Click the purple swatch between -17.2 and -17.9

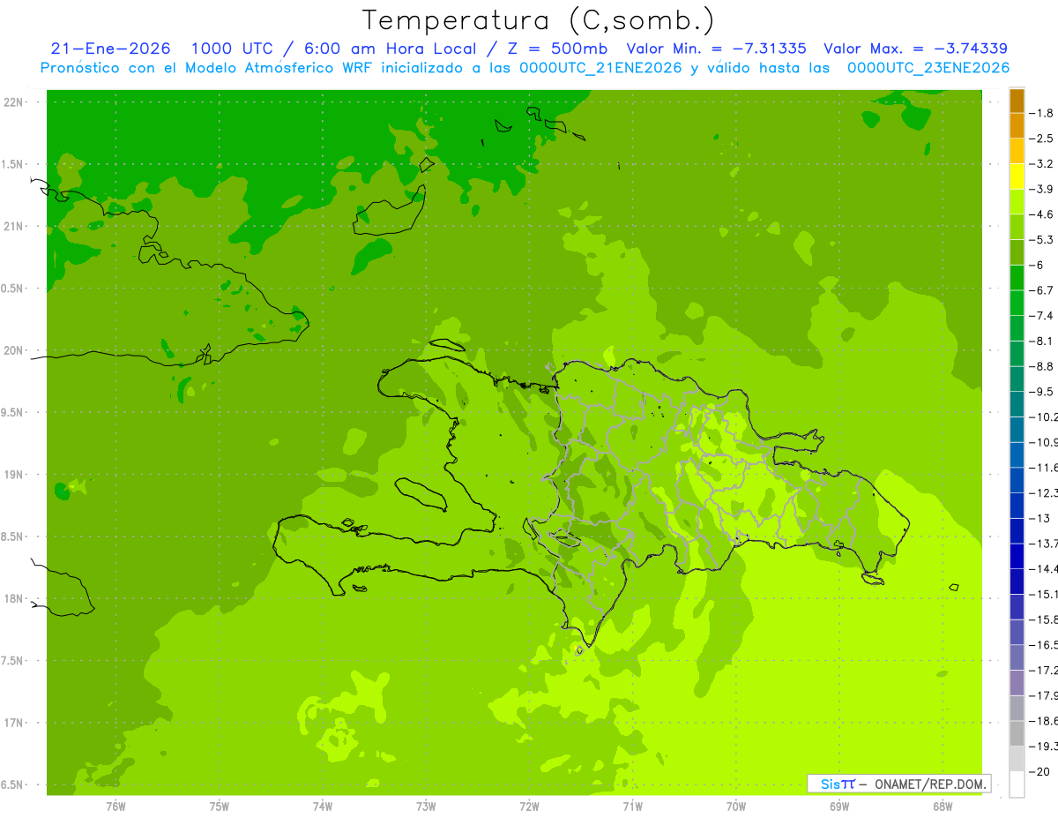[x=1017, y=683]
